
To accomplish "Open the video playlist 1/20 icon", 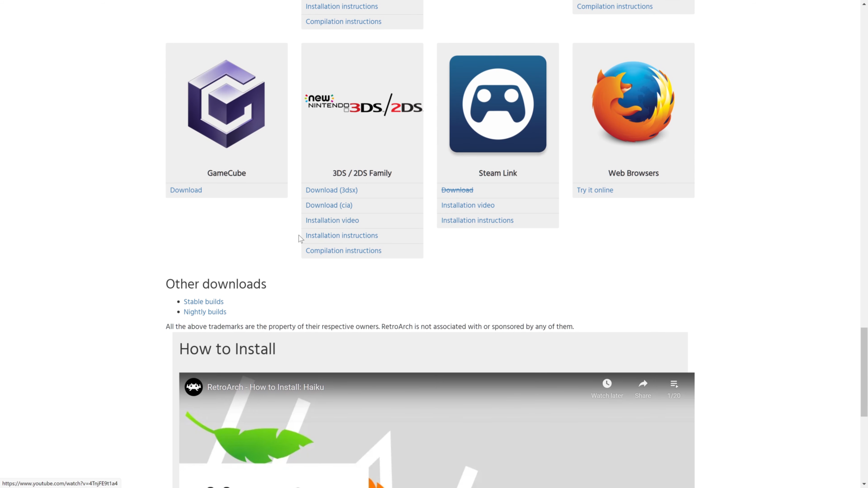I will (674, 384).
